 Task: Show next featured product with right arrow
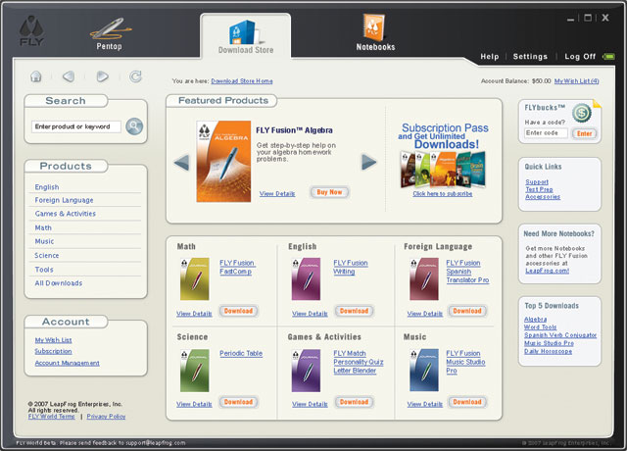click(369, 162)
